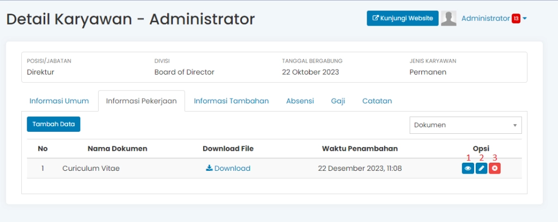Open the Catatan tab
The image size is (558, 222).
(x=377, y=101)
